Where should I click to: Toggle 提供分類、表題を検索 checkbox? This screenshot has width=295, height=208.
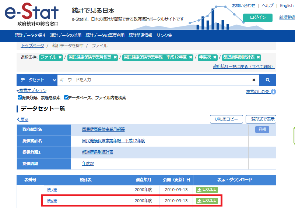tap(20, 97)
